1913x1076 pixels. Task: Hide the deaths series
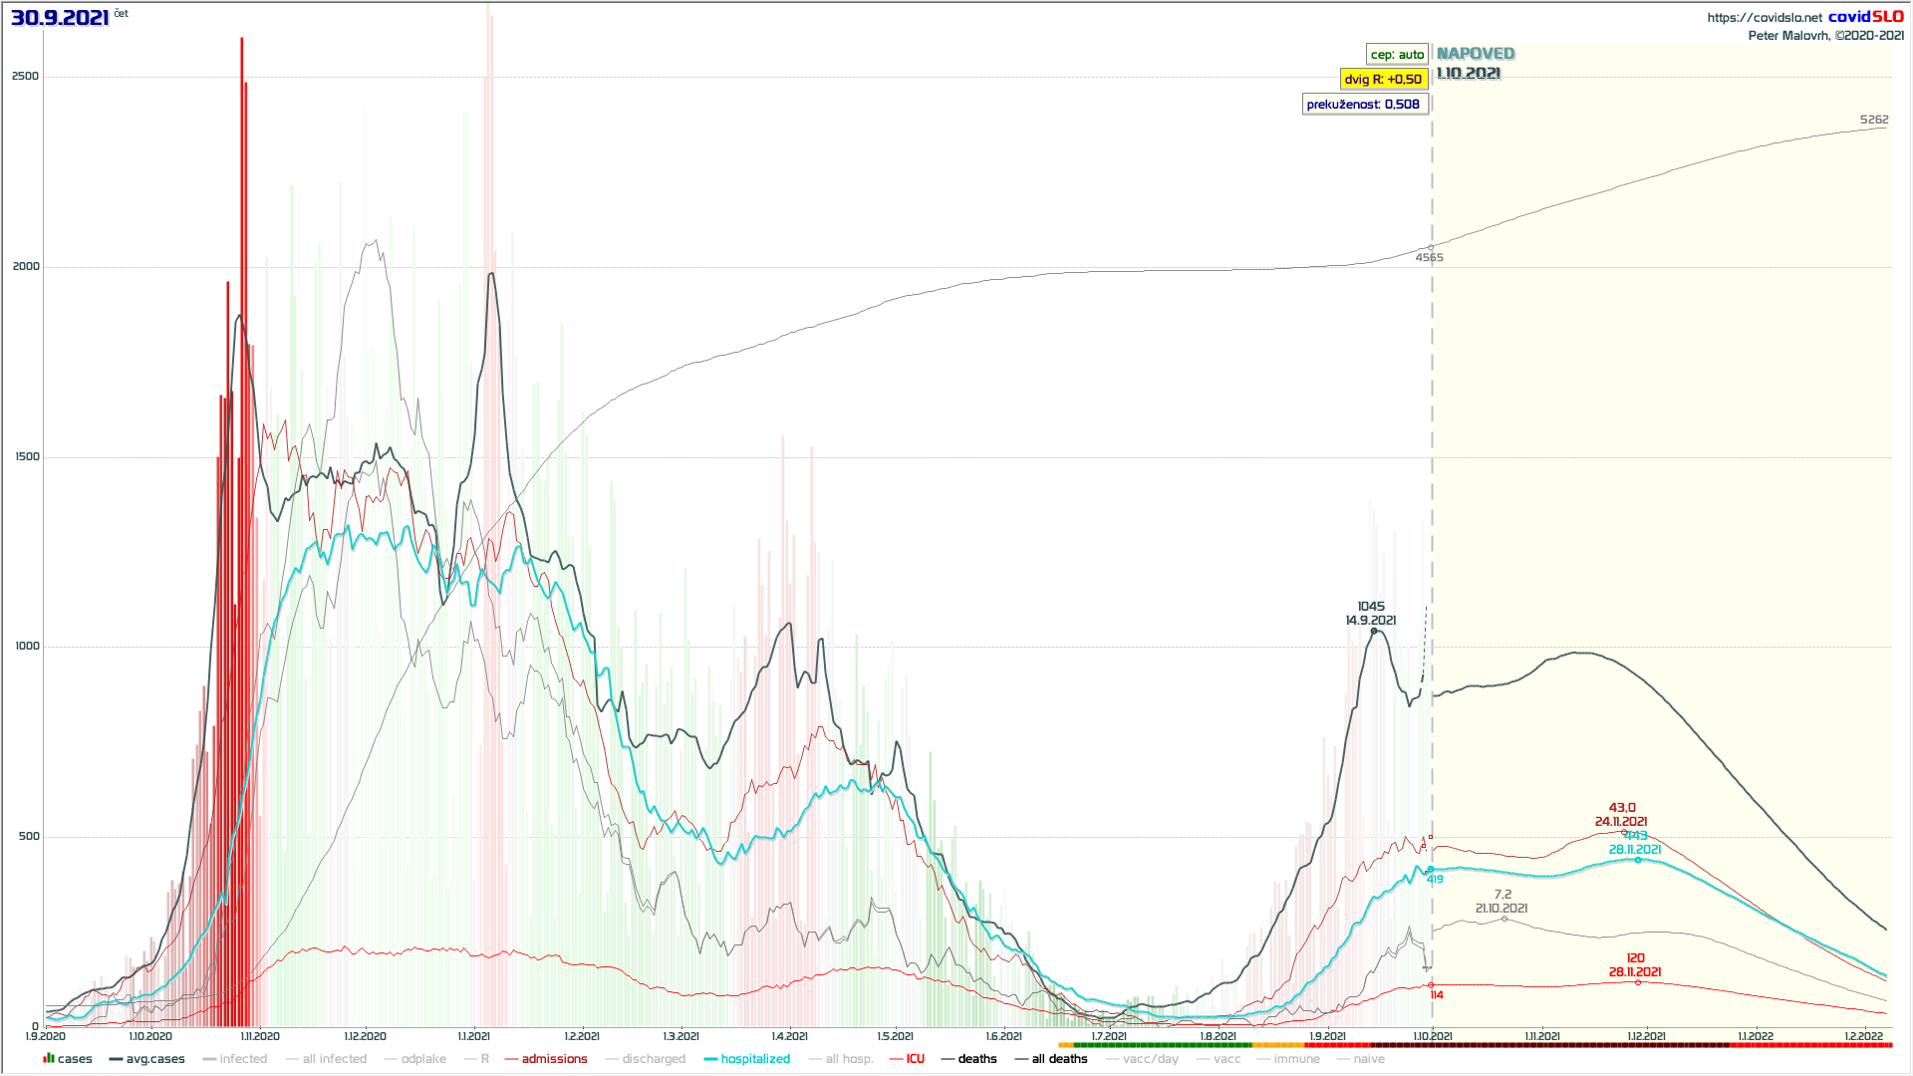click(968, 1059)
